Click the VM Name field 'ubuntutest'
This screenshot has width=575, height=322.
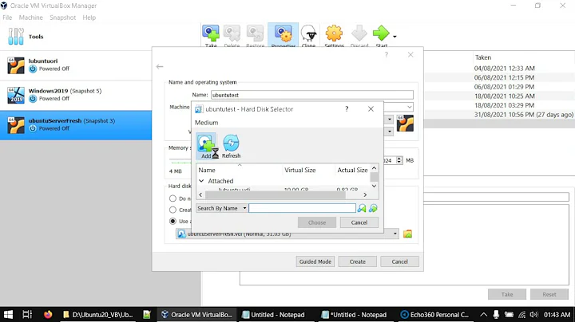[x=312, y=95]
